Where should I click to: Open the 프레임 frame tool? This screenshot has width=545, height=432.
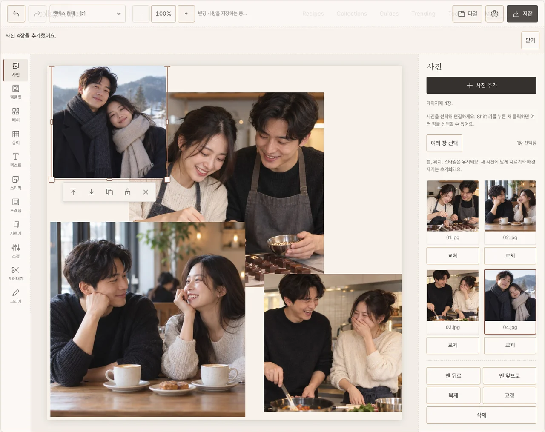[16, 206]
